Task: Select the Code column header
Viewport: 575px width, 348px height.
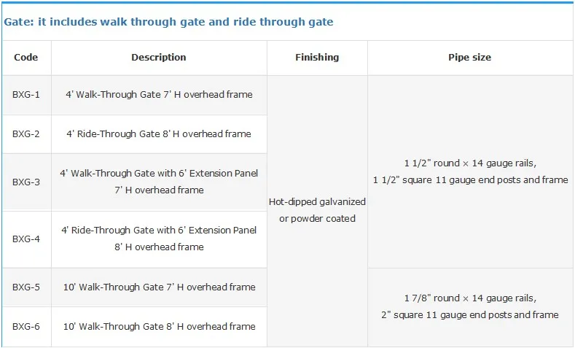Action: (26, 57)
